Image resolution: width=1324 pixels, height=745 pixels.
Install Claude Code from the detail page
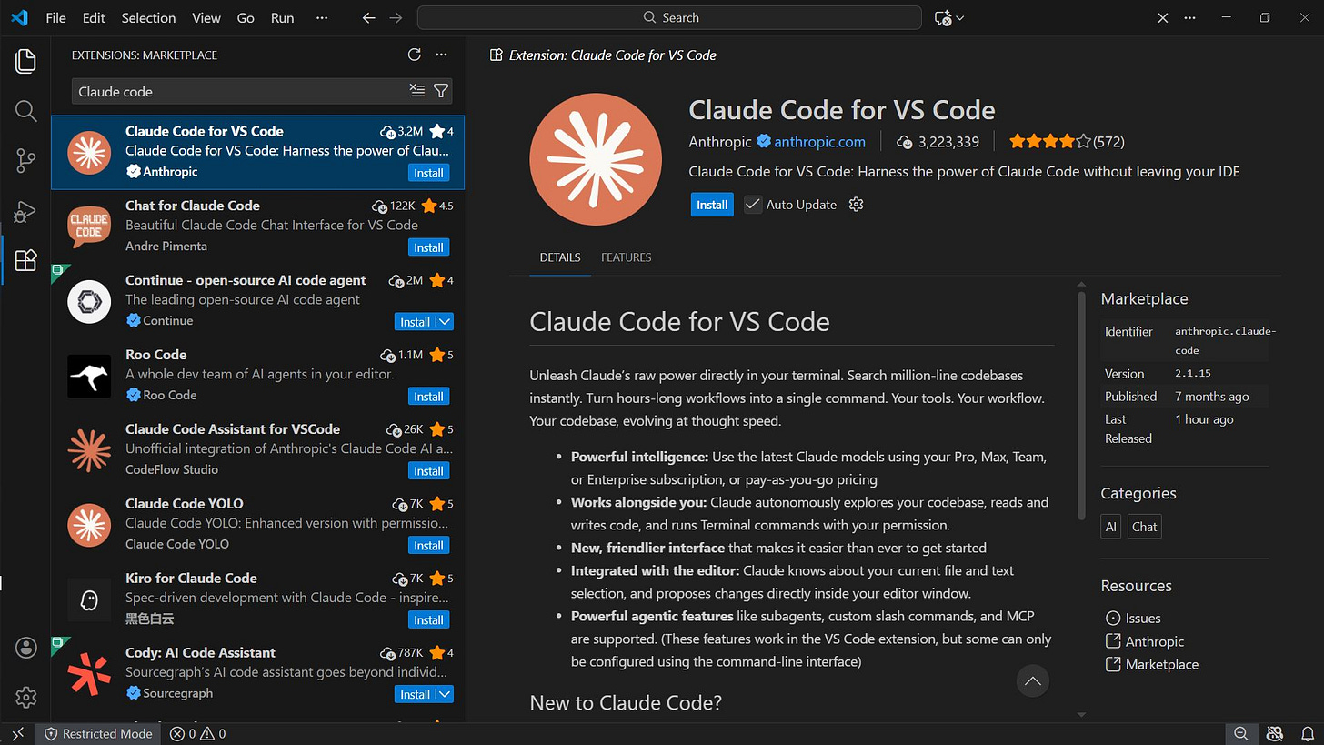[x=712, y=205]
